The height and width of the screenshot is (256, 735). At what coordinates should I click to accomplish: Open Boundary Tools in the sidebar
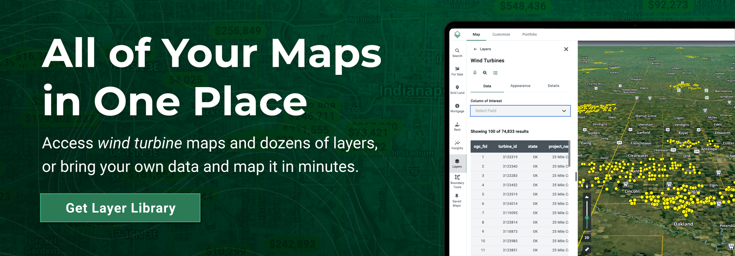point(457,181)
